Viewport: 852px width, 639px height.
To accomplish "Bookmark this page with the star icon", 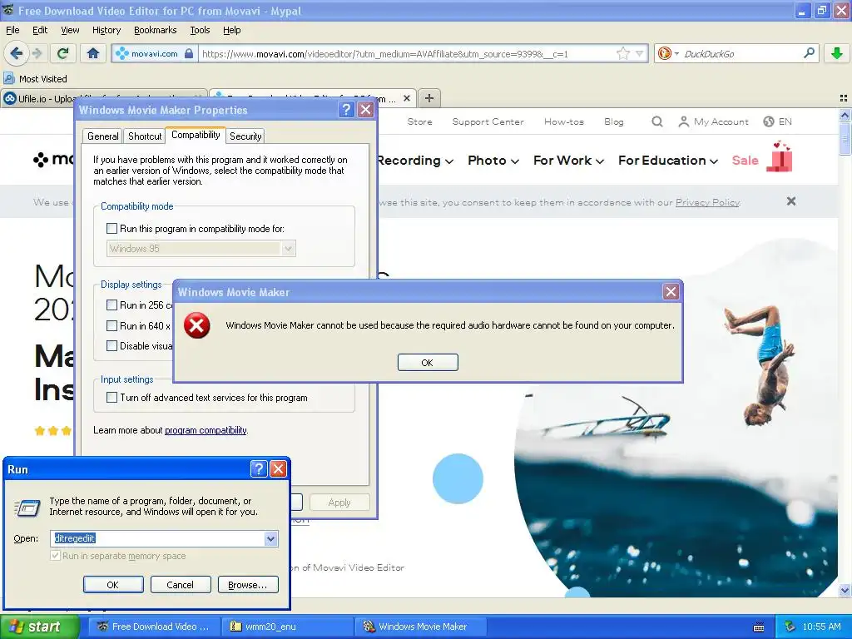I will click(x=622, y=53).
